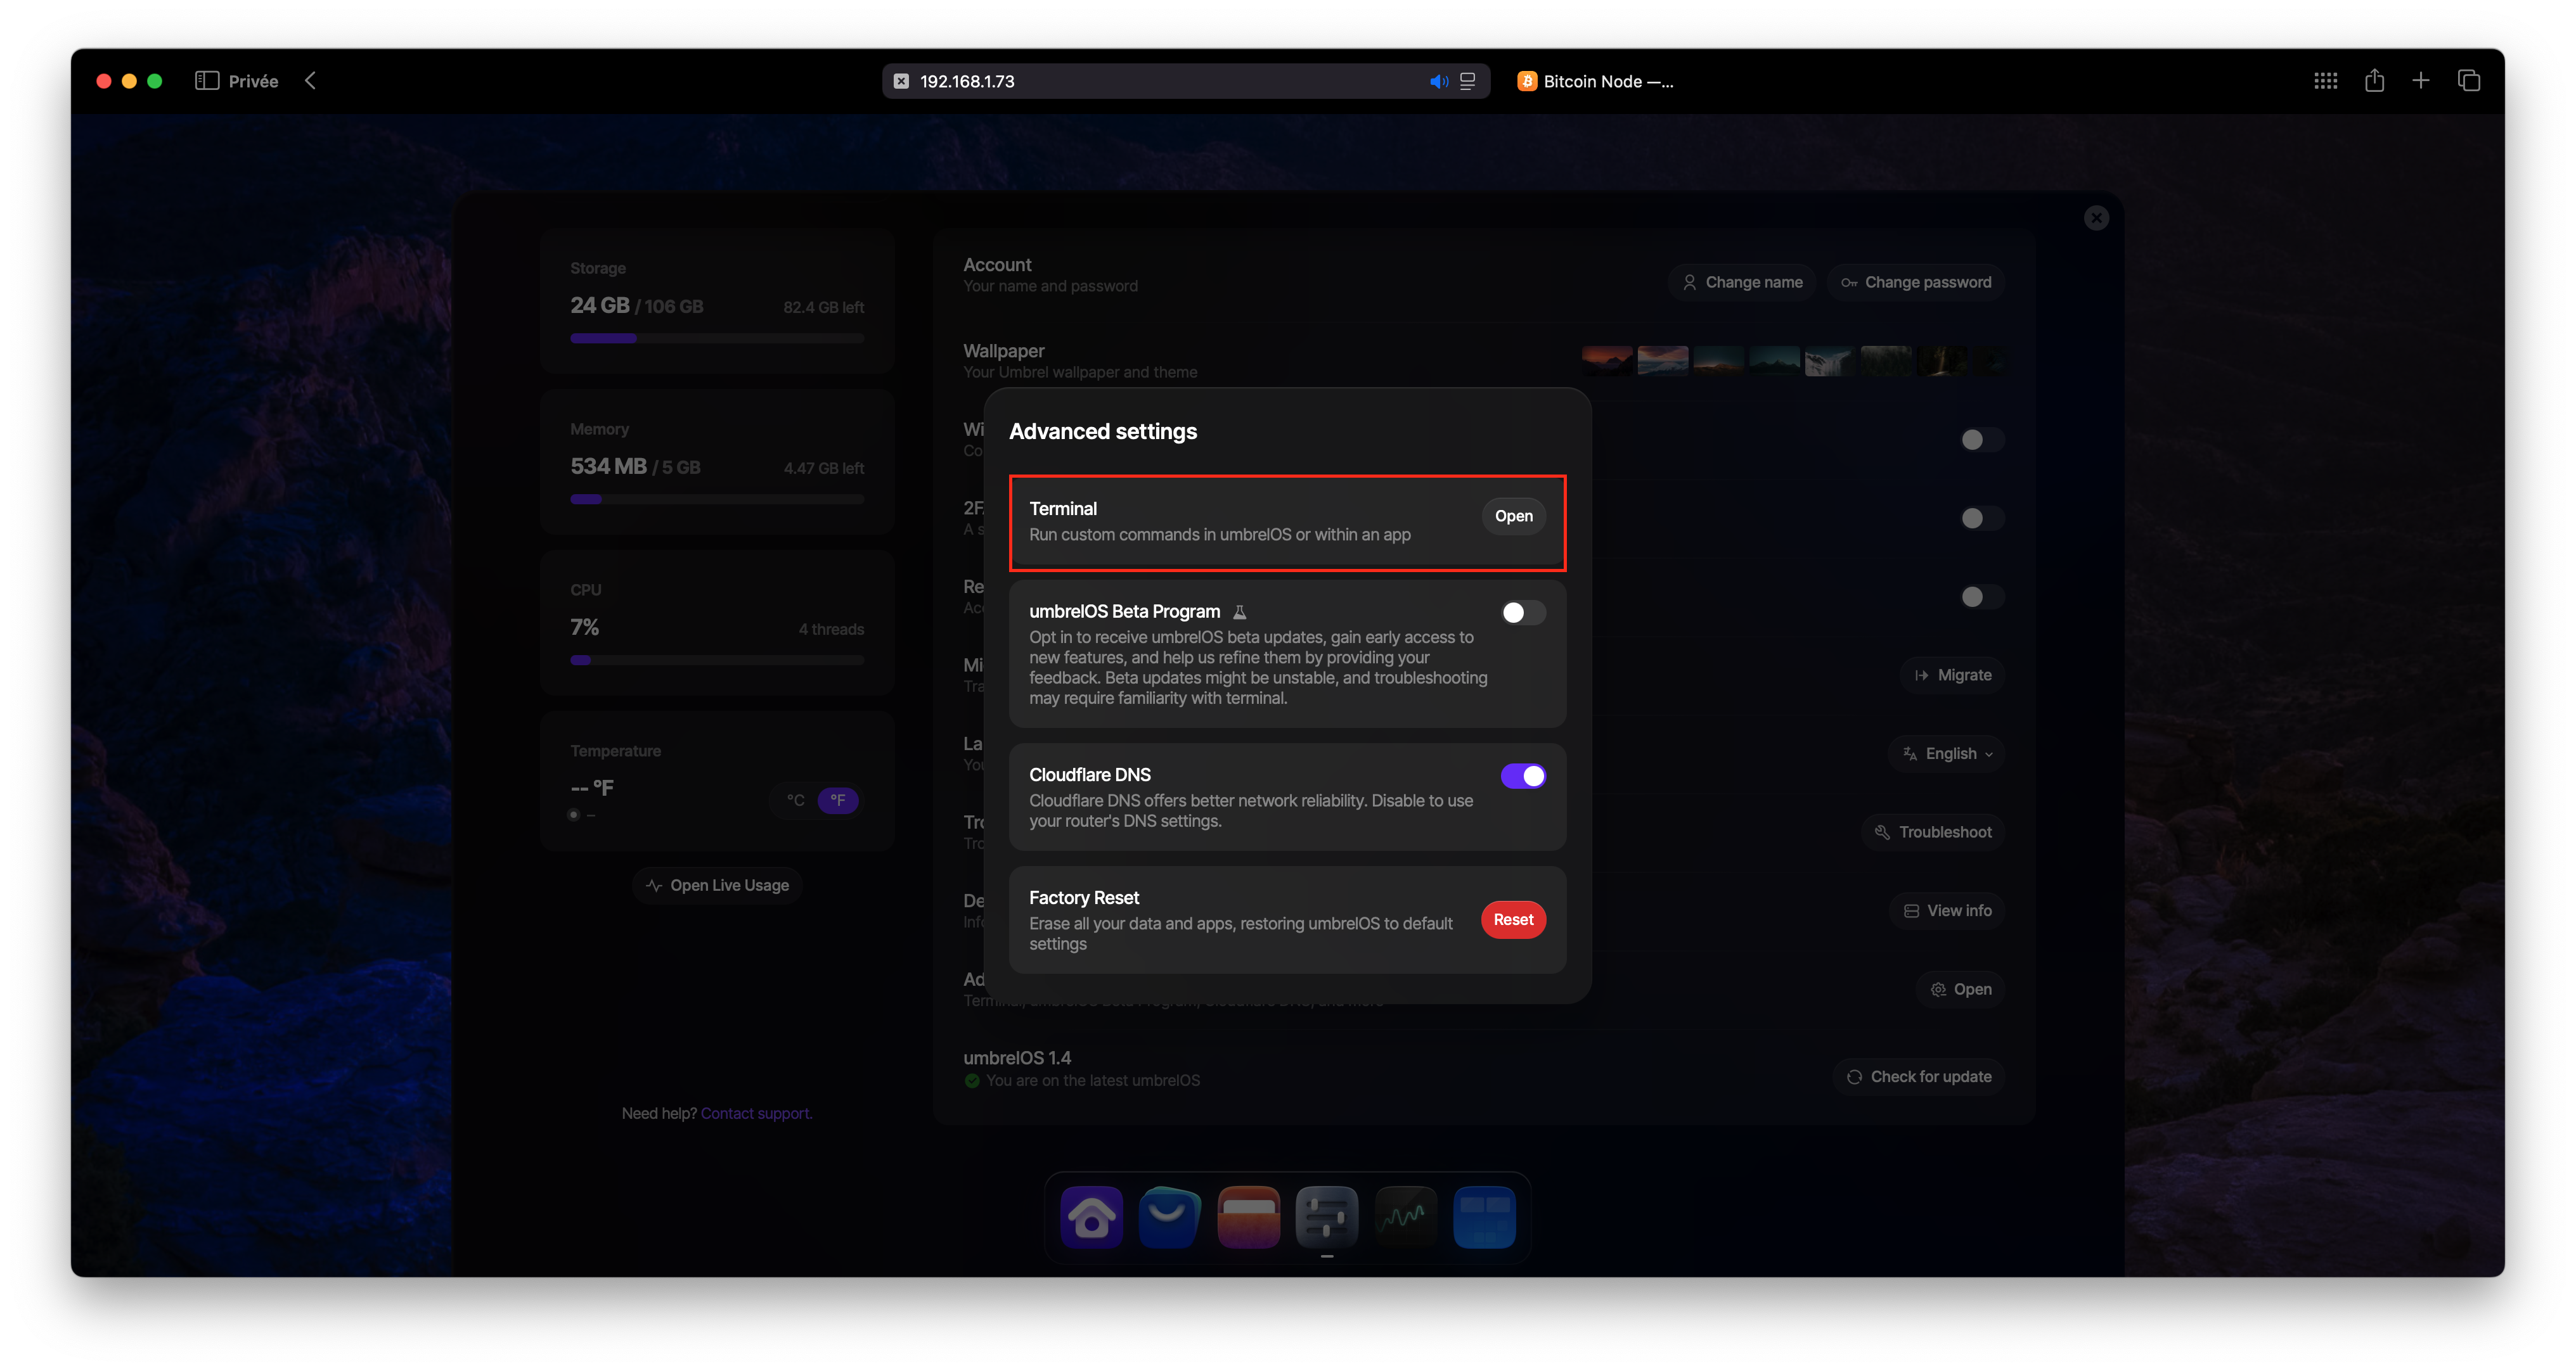Choose the waterfall wallpaper thumbnail
This screenshot has height=1371, width=2576.
tap(1830, 360)
